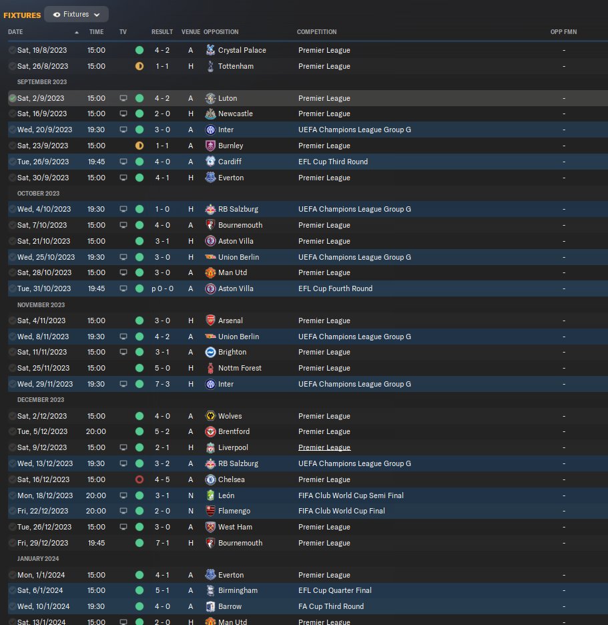Sort by the TV column header

(x=123, y=32)
